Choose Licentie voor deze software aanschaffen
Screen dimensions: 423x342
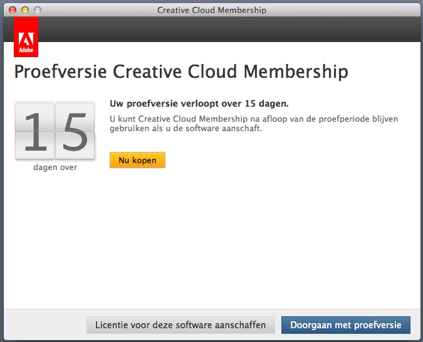[x=180, y=324]
